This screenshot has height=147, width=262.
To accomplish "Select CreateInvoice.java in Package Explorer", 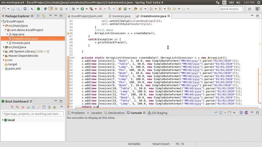I will click(25, 38).
